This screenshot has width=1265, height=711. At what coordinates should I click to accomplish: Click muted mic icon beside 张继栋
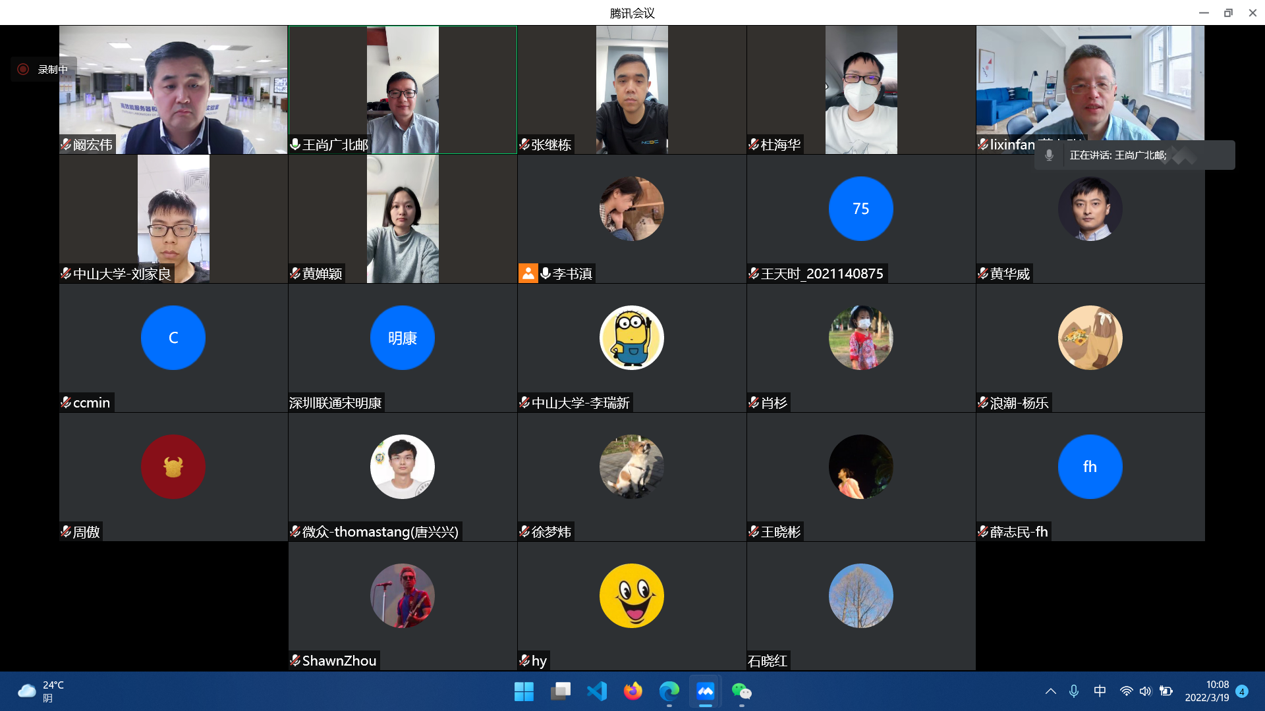tap(524, 144)
